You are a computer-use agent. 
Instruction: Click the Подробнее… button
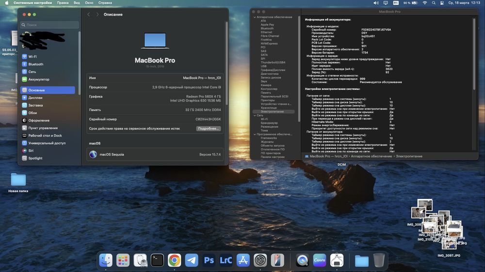209,128
